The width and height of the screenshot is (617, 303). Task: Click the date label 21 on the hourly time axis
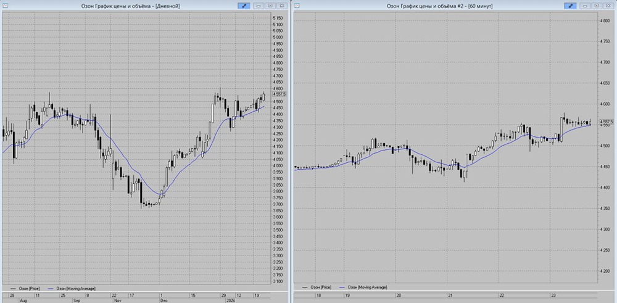[449, 295]
